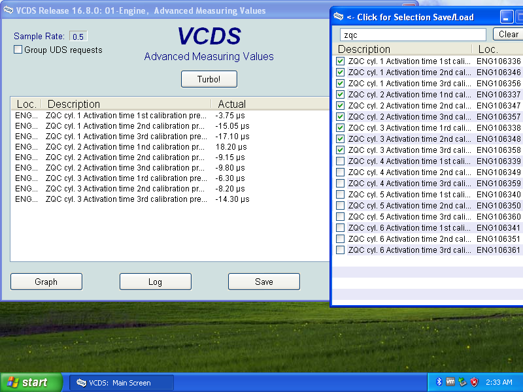Start logging with Log button
This screenshot has width=523, height=392.
coord(155,282)
